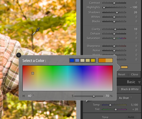Image resolution: width=142 pixels, height=119 pixels.
Task: Click the Close button in brush panel
Action: (135, 74)
